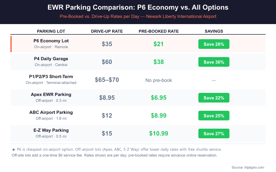Click 'Save 25%' for ABC Airport Parking
The height and width of the screenshot is (172, 276).
pos(214,116)
